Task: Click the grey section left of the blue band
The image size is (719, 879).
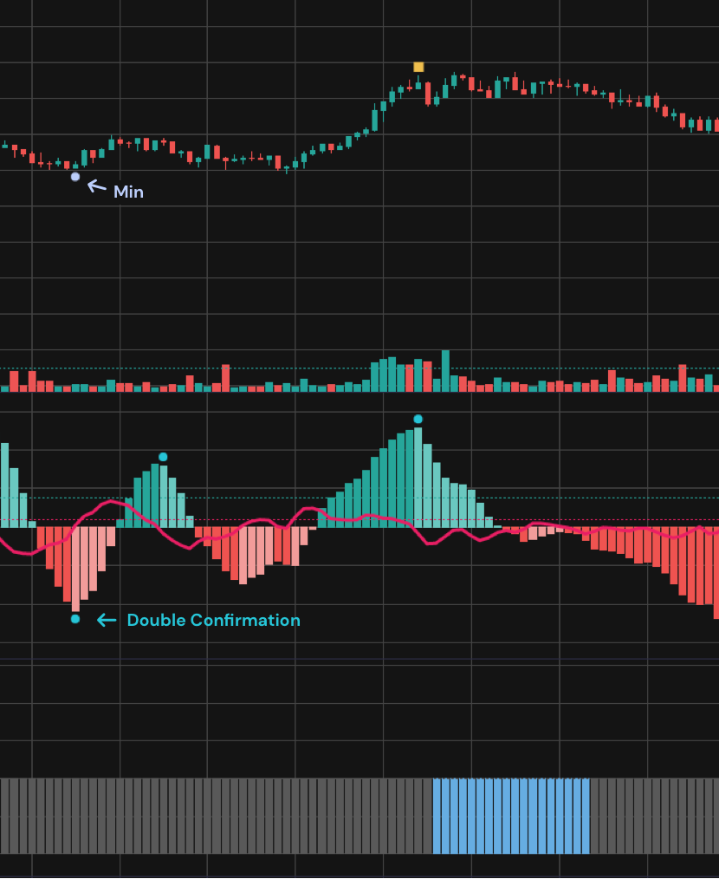Action: point(217,816)
